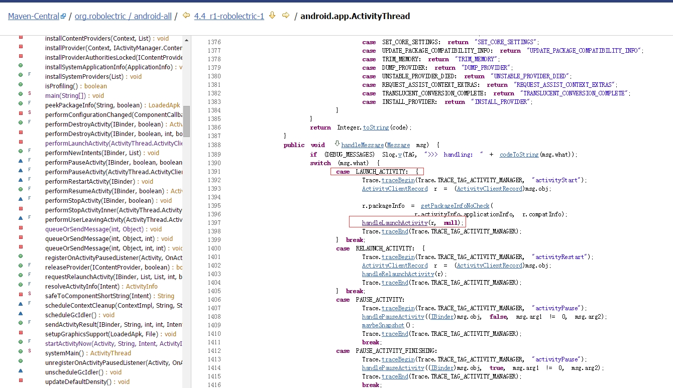Click red square icon beside queueOrSendMessage(int, Object)
The image size is (673, 388).
(x=21, y=227)
